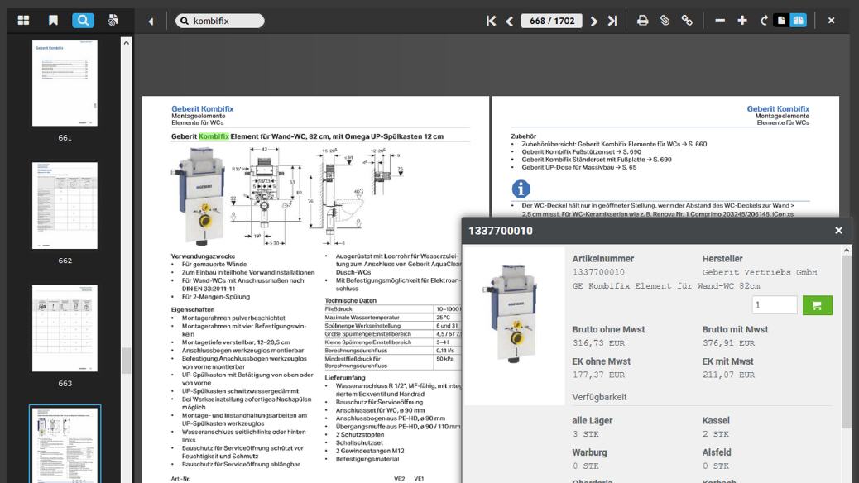
Task: Open the notes pages icon
Action: tap(113, 20)
